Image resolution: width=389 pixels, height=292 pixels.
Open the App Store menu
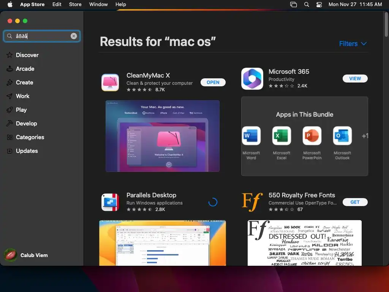tap(32, 5)
